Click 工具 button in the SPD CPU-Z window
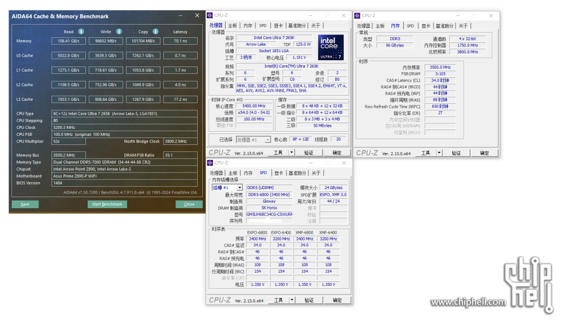Viewport: 561px width, 322px height. pos(278,300)
